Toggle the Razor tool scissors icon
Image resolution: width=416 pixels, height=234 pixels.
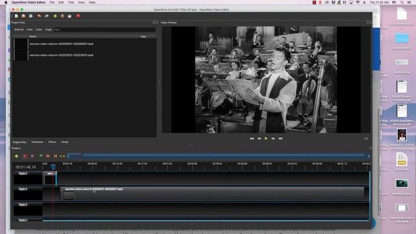tap(32, 156)
